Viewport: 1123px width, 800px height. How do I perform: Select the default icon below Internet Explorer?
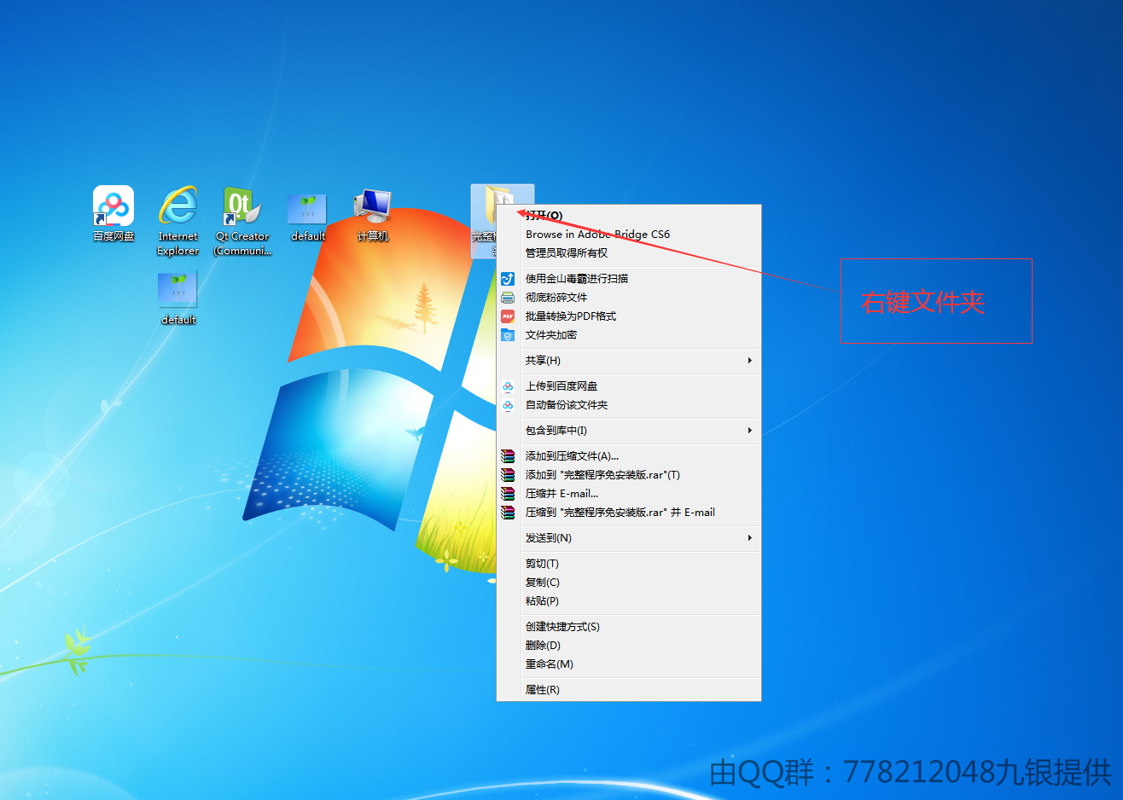177,289
